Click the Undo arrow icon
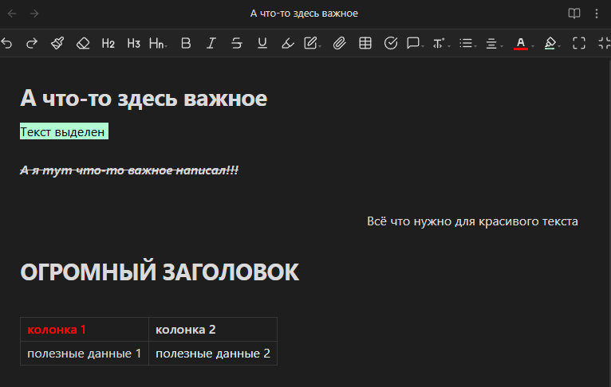This screenshot has width=611, height=387. (x=6, y=43)
